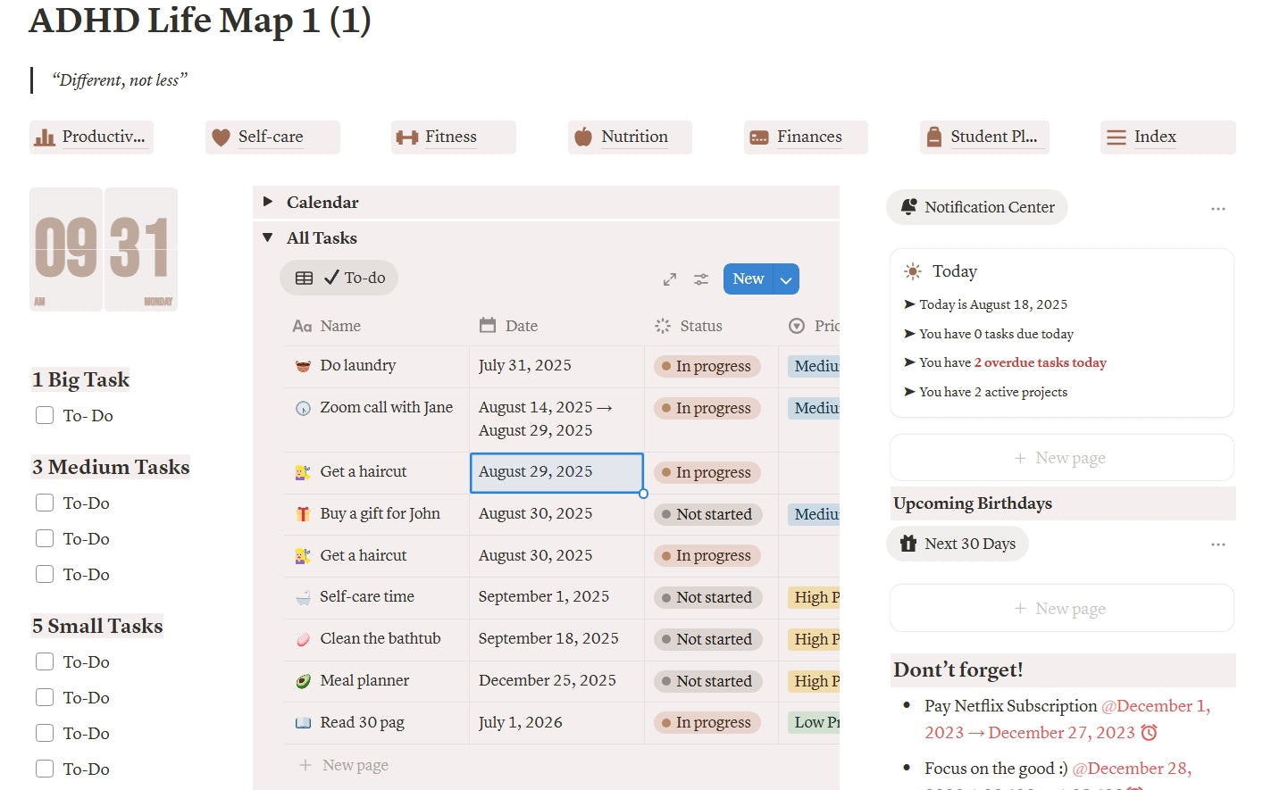1263x790 pixels.
Task: Tick first To-Do under 3 Medium Tasks
Action: tap(45, 503)
